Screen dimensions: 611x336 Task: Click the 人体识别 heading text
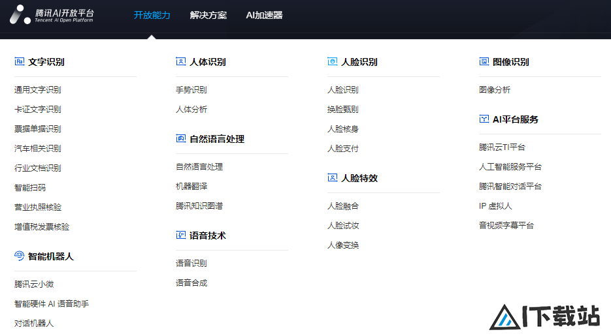tap(208, 62)
